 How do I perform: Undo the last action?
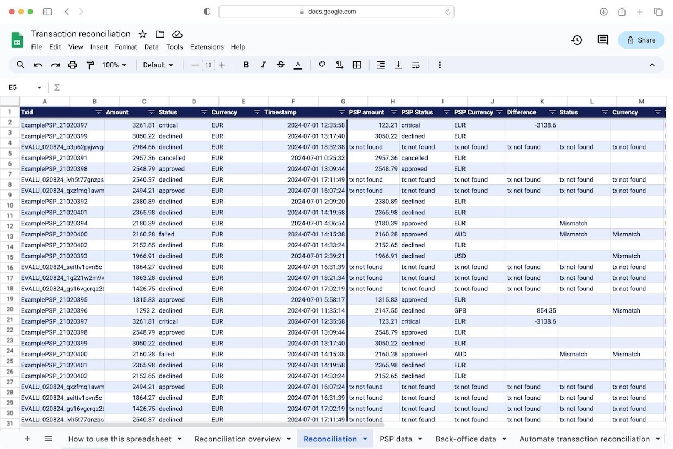(38, 65)
